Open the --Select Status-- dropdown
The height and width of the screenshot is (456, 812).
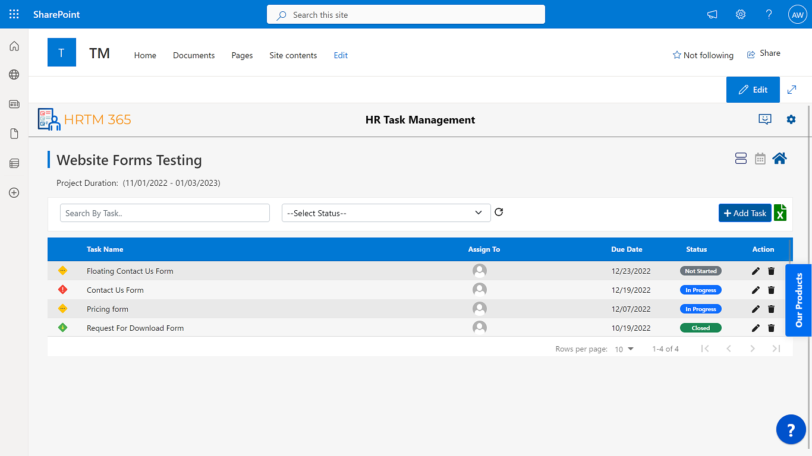[x=386, y=212]
